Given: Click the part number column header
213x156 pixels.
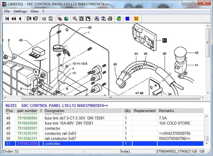Looking at the screenshot, I should [x=27, y=111].
